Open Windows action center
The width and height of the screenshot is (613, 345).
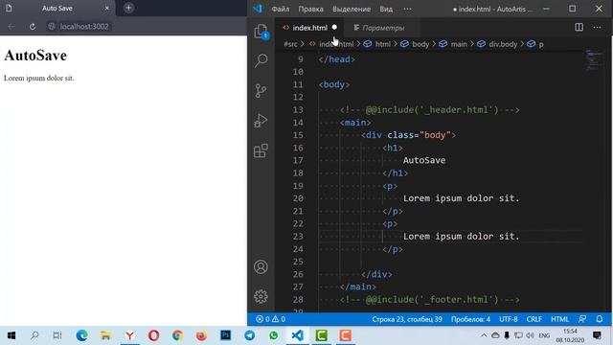(x=597, y=335)
